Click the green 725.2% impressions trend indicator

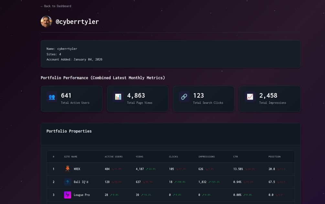point(214,182)
